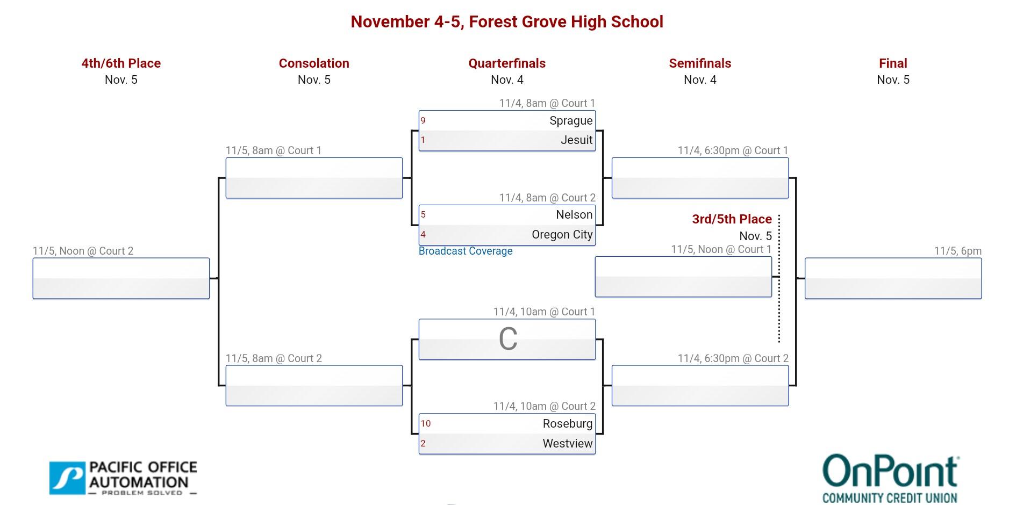This screenshot has height=505, width=1009.
Task: Click the Quarterfinals column heading
Action: [x=507, y=63]
